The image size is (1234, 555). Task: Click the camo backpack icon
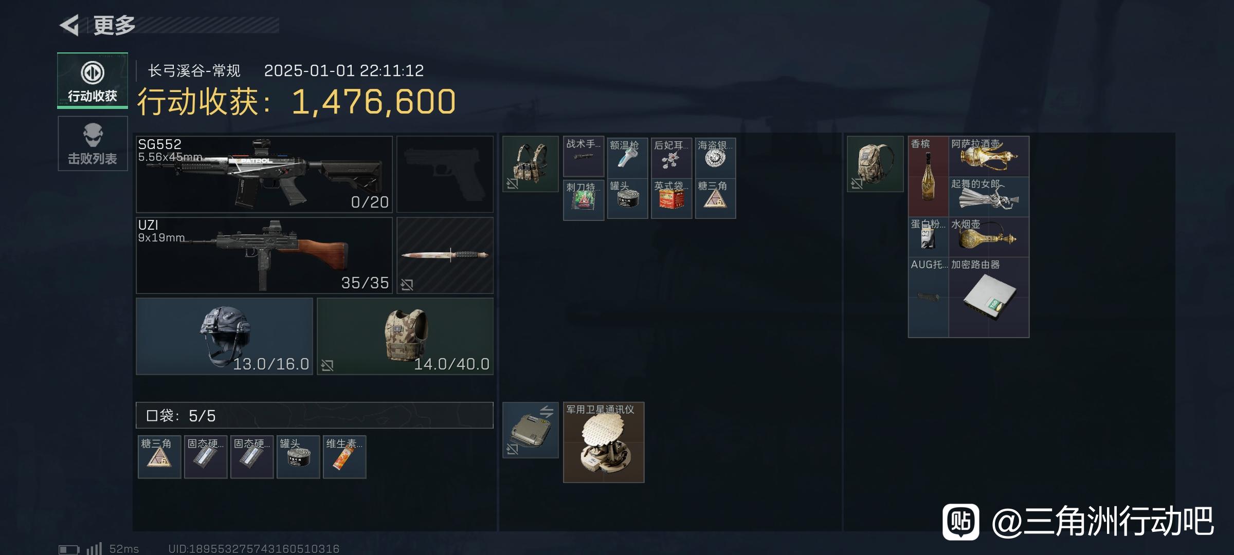[x=875, y=164]
